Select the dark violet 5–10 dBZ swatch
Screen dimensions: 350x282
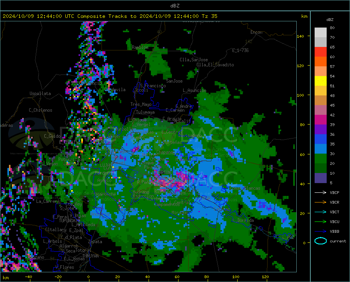click(x=320, y=178)
